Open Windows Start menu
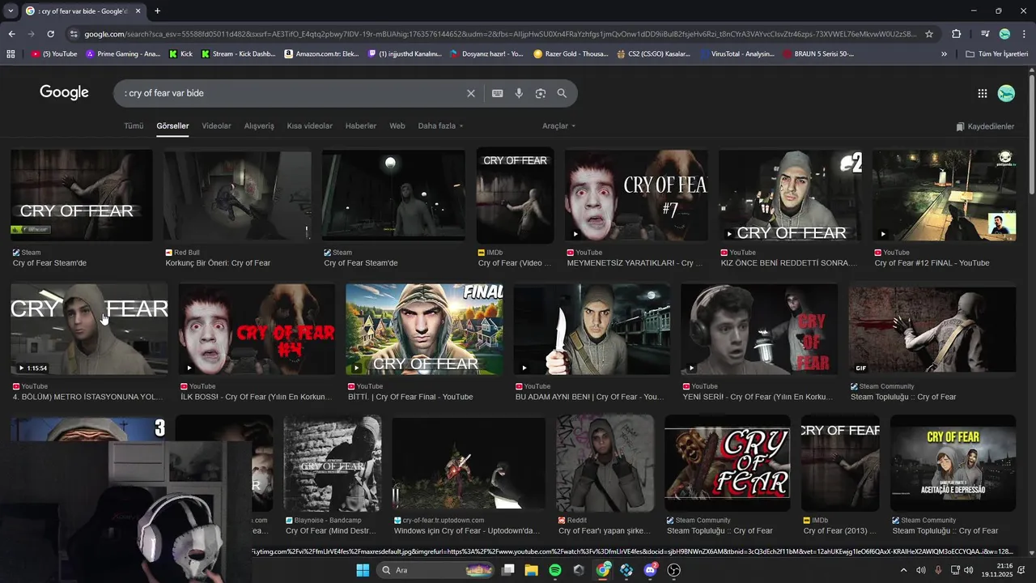The image size is (1036, 583). click(x=363, y=570)
